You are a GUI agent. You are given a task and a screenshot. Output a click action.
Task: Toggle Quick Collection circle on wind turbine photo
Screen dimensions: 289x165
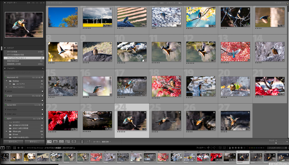click(x=110, y=9)
